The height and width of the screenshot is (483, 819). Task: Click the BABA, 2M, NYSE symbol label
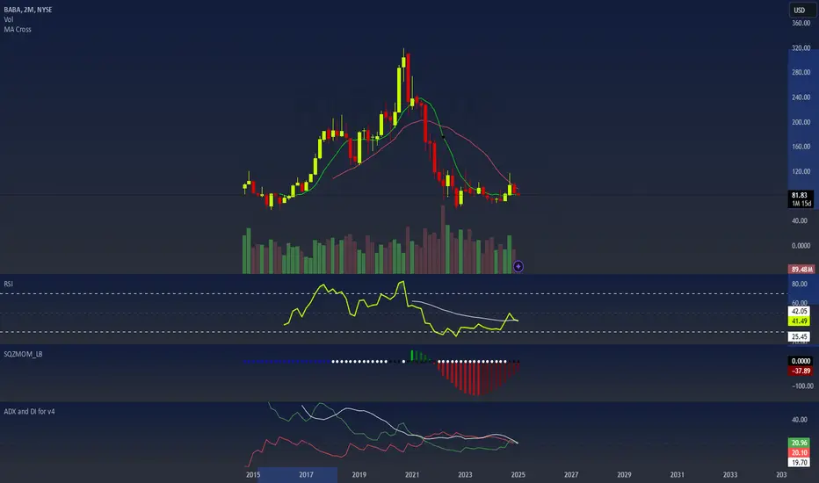[28, 10]
